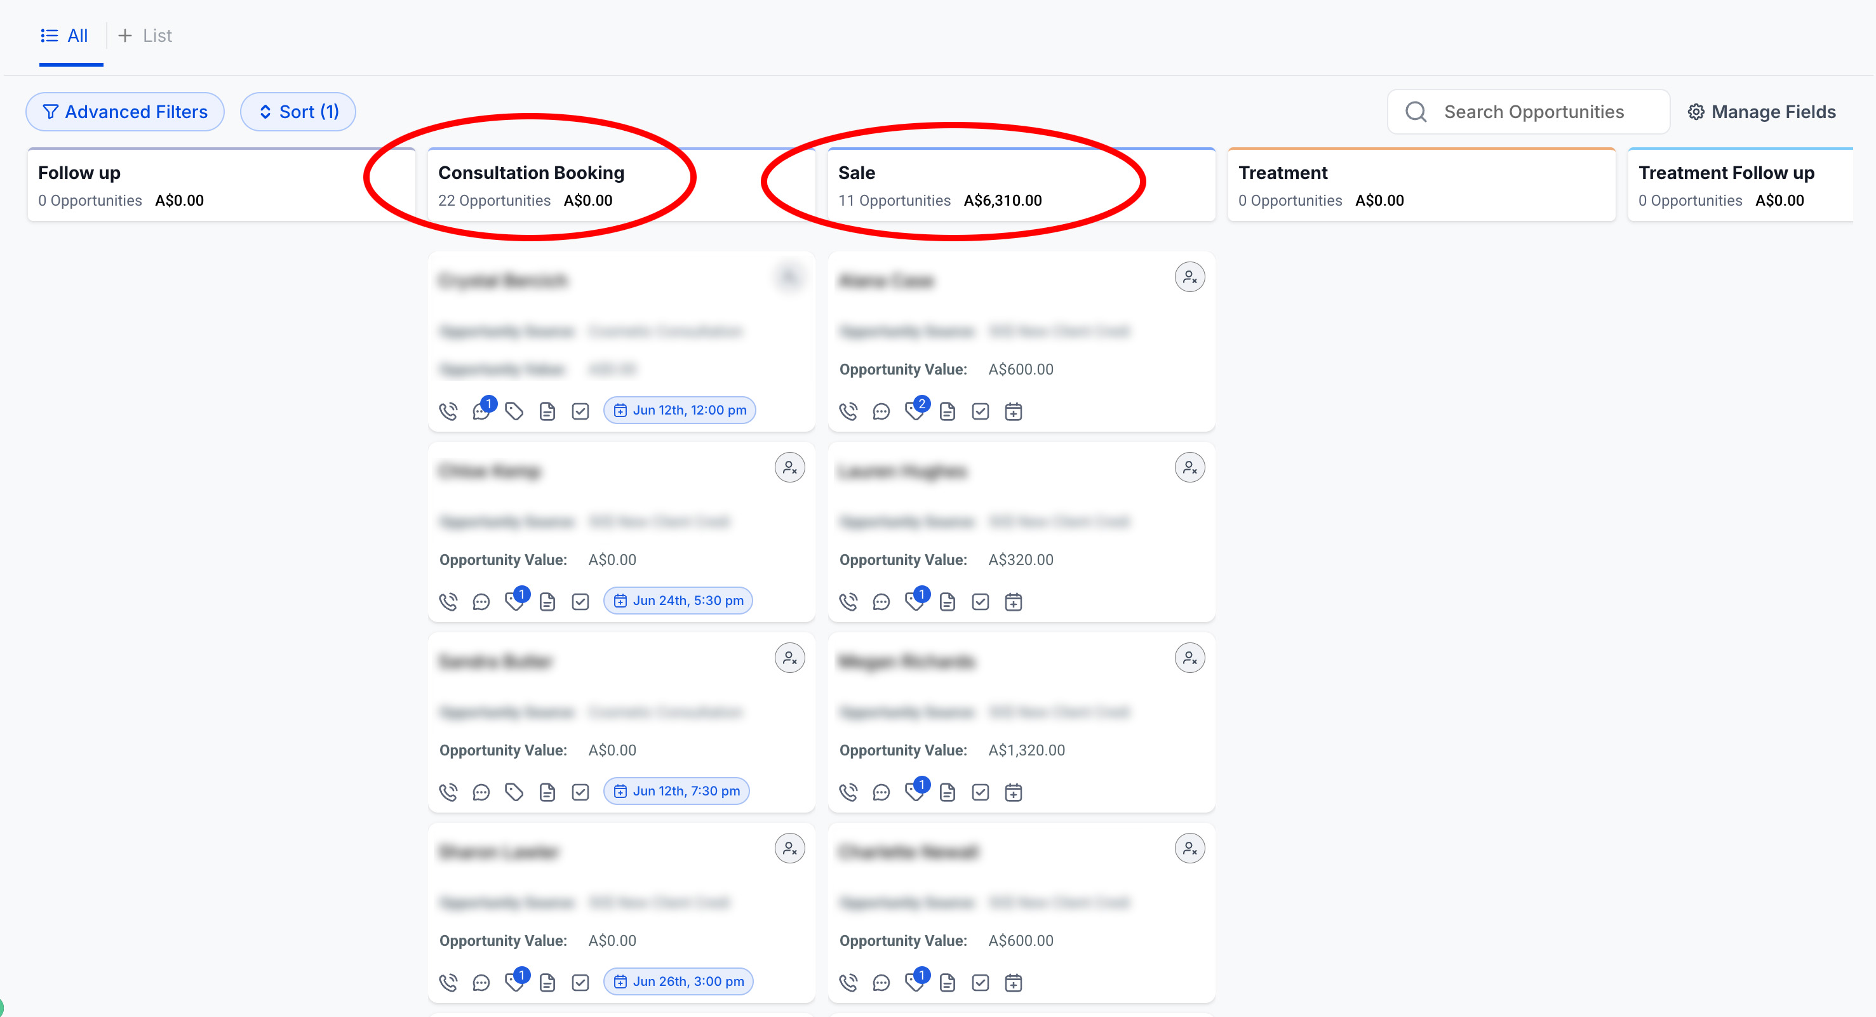Click phone icon on A$600.00 Sale card

[x=848, y=411]
